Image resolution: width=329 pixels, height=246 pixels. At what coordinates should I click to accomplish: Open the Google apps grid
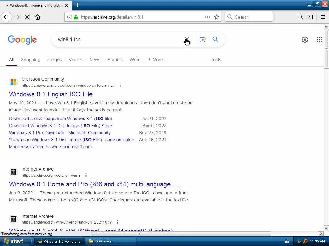click(x=320, y=39)
